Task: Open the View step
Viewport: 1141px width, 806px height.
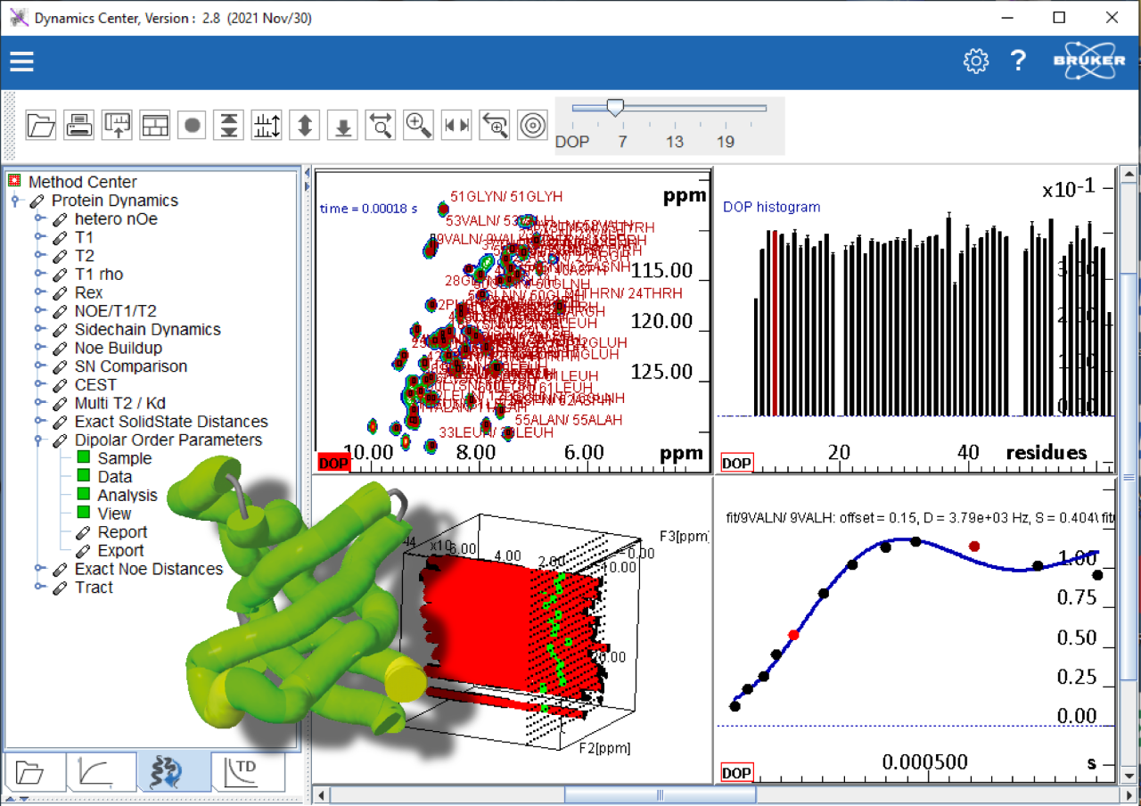Action: 114,514
